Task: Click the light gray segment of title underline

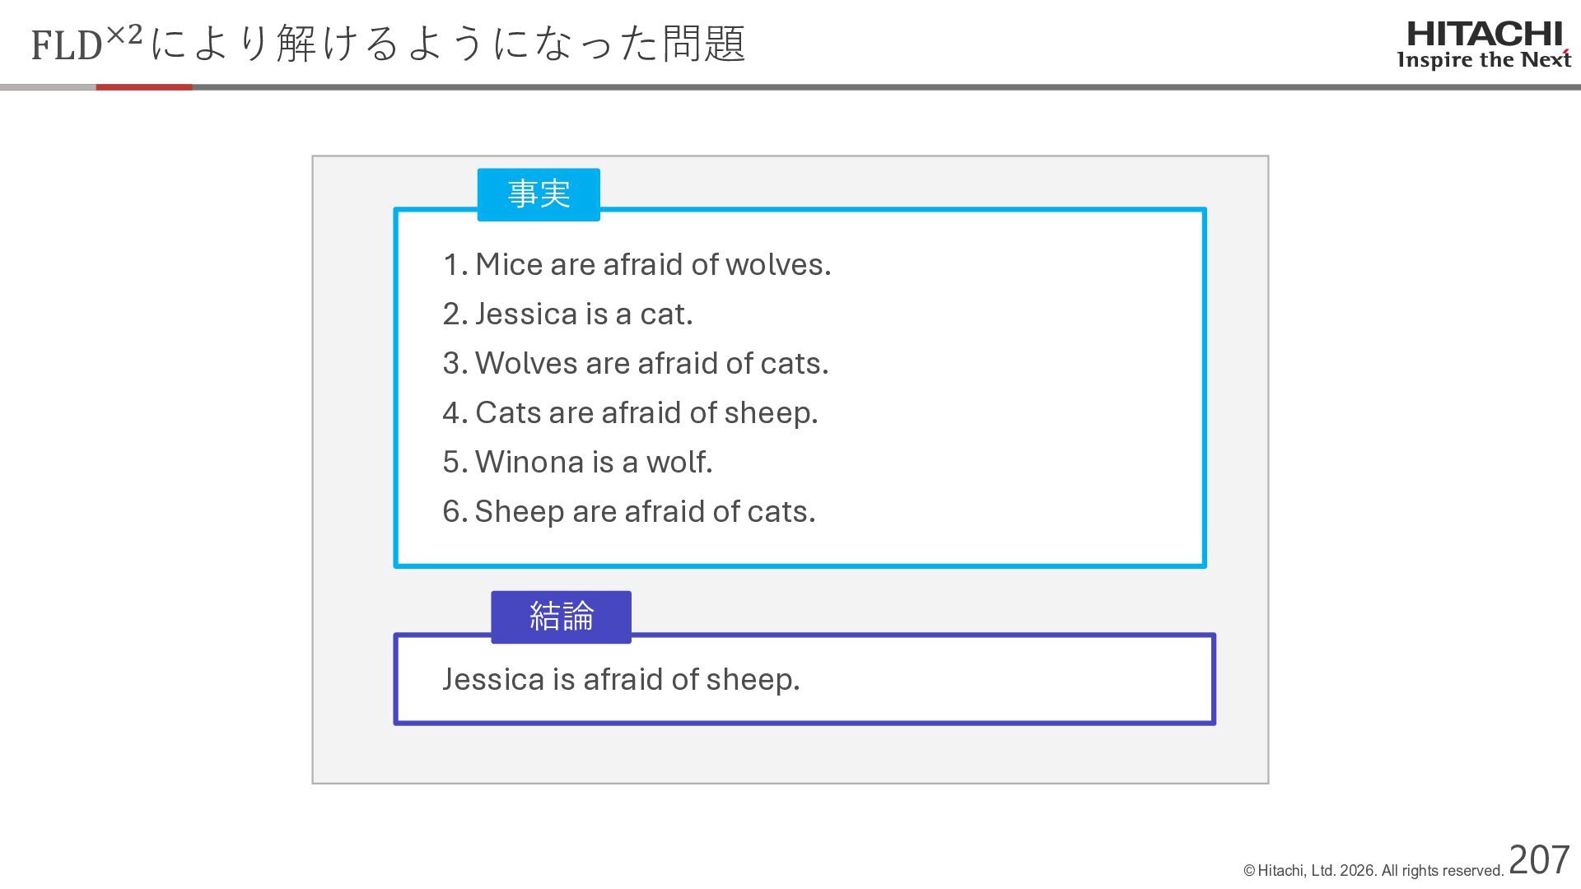Action: click(x=48, y=86)
